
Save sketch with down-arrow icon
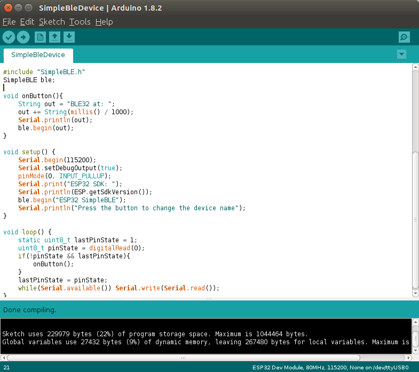pos(69,37)
